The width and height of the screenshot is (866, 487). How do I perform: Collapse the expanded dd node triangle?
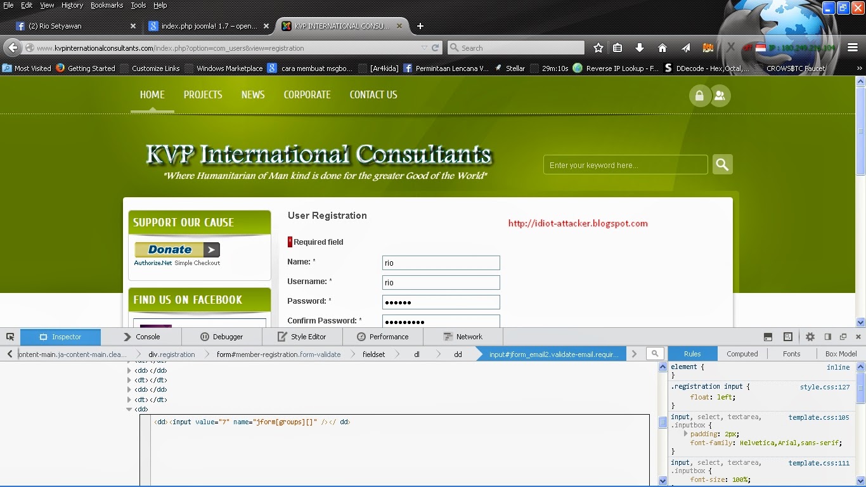(x=129, y=410)
